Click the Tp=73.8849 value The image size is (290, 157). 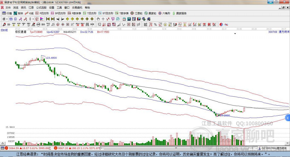coord(36,32)
